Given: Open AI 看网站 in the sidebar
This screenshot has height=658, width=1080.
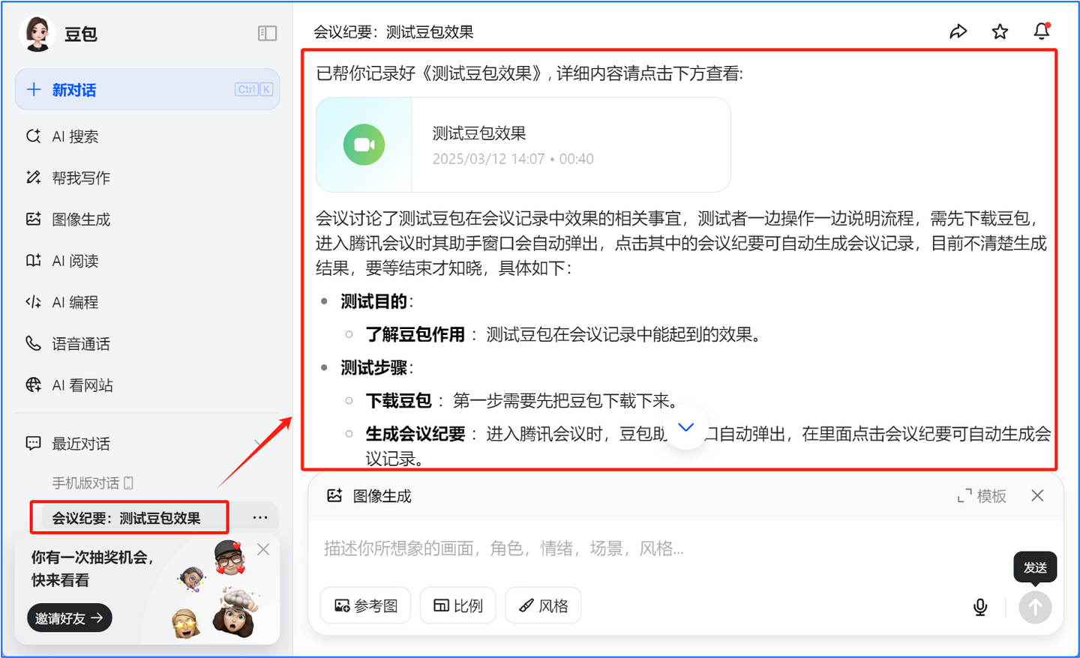Looking at the screenshot, I should click(147, 385).
